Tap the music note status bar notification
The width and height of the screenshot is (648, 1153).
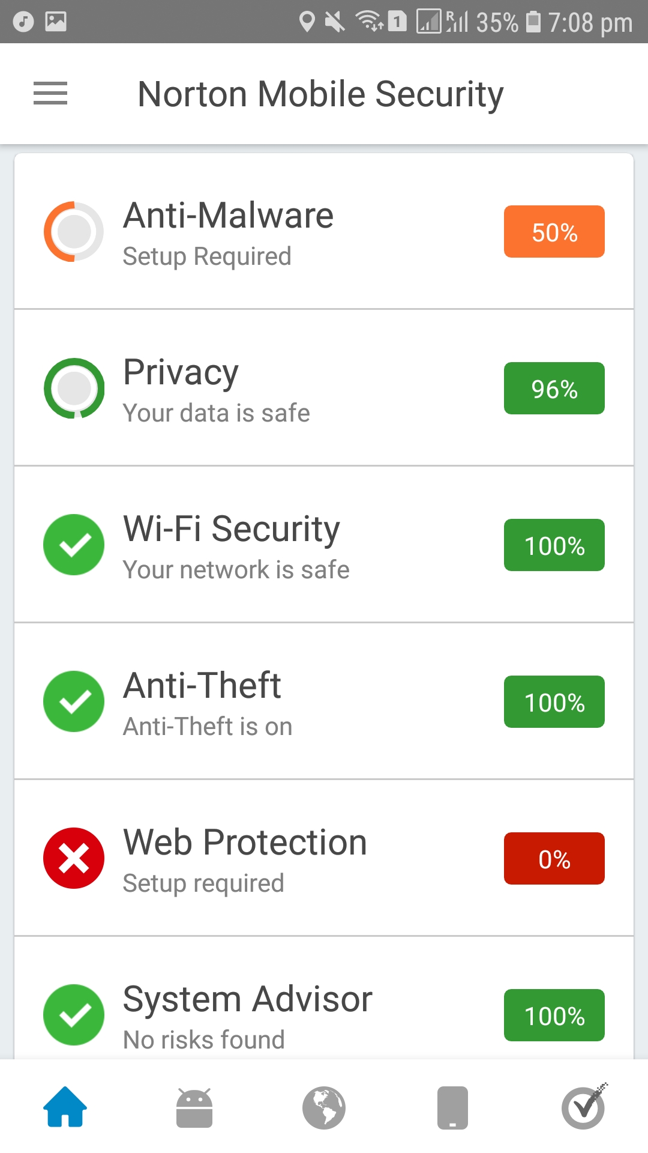[x=23, y=22]
